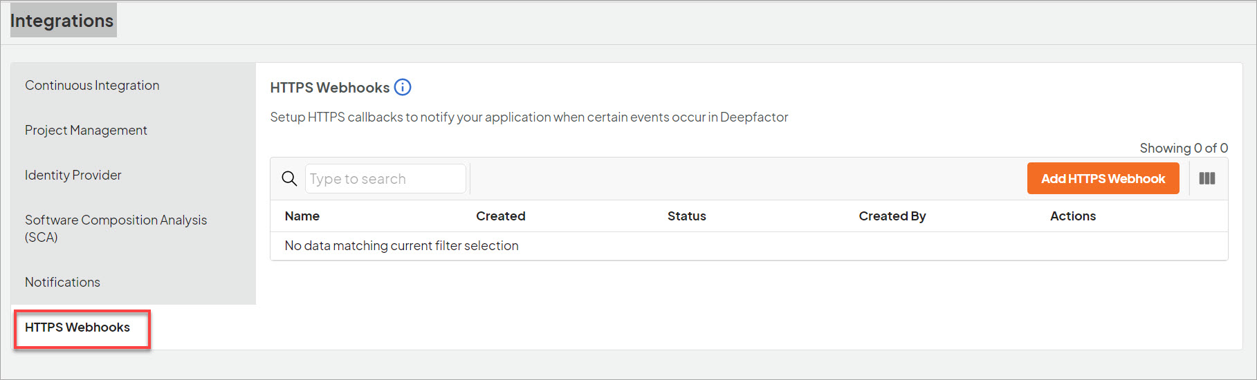Click the 'Showing 0 of 0' counter
Screen dimensions: 1257x380
(x=1184, y=148)
